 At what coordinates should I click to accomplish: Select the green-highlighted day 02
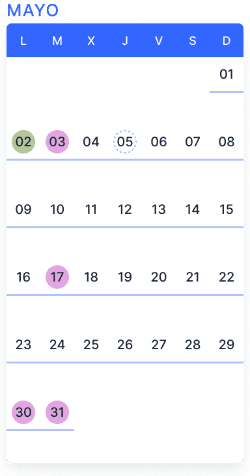[23, 142]
